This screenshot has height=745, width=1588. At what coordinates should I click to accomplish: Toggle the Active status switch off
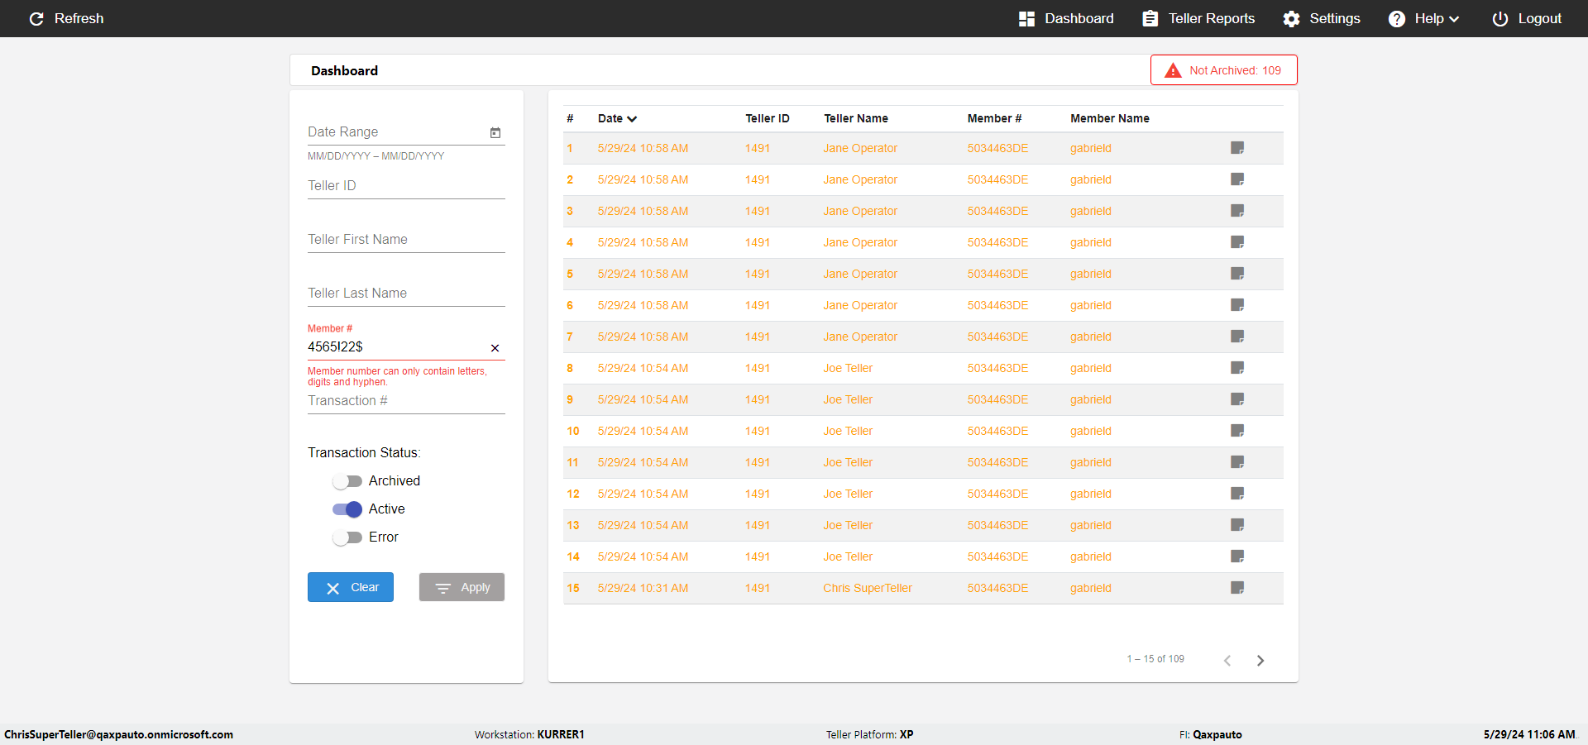[347, 509]
